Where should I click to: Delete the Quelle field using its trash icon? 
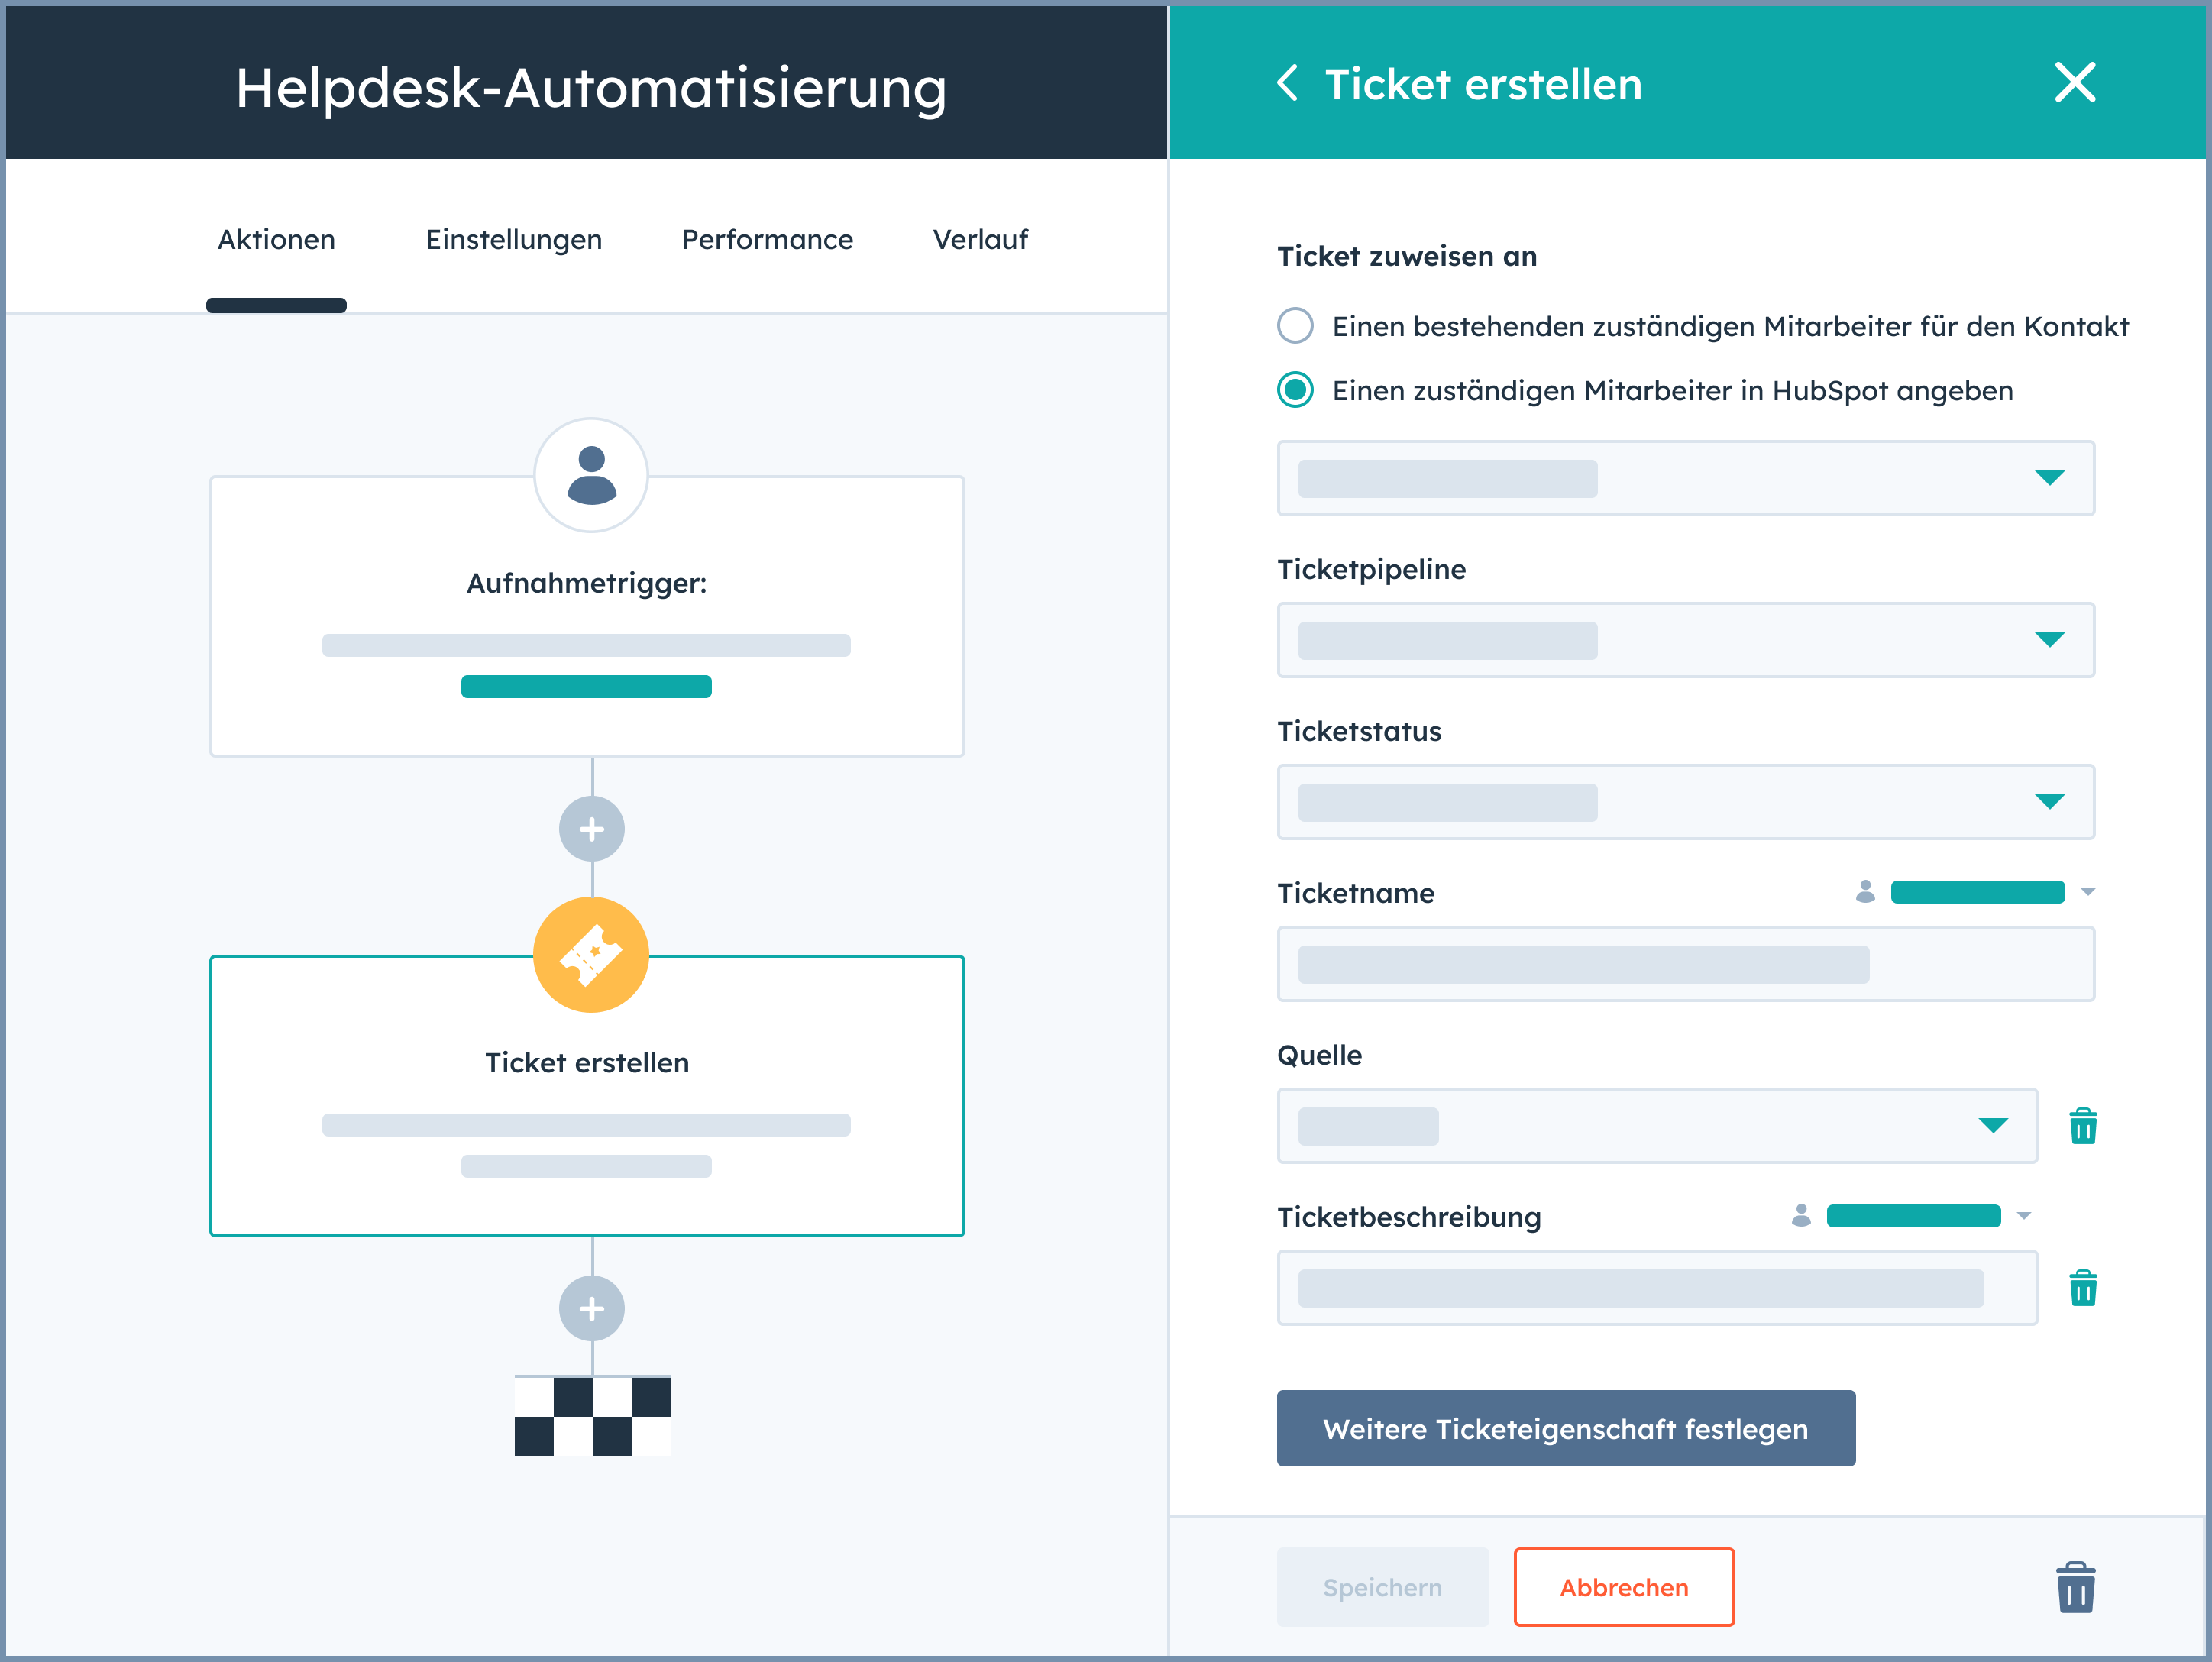click(x=2082, y=1126)
